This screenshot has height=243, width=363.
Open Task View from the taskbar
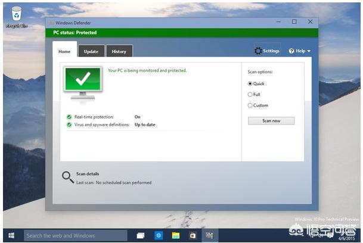[x=140, y=236]
